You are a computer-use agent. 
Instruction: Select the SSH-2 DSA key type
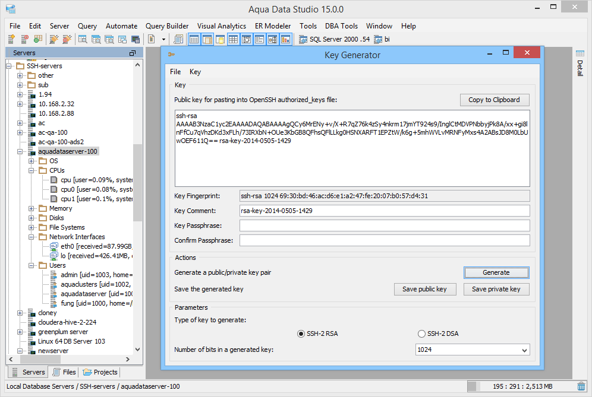tap(421, 334)
